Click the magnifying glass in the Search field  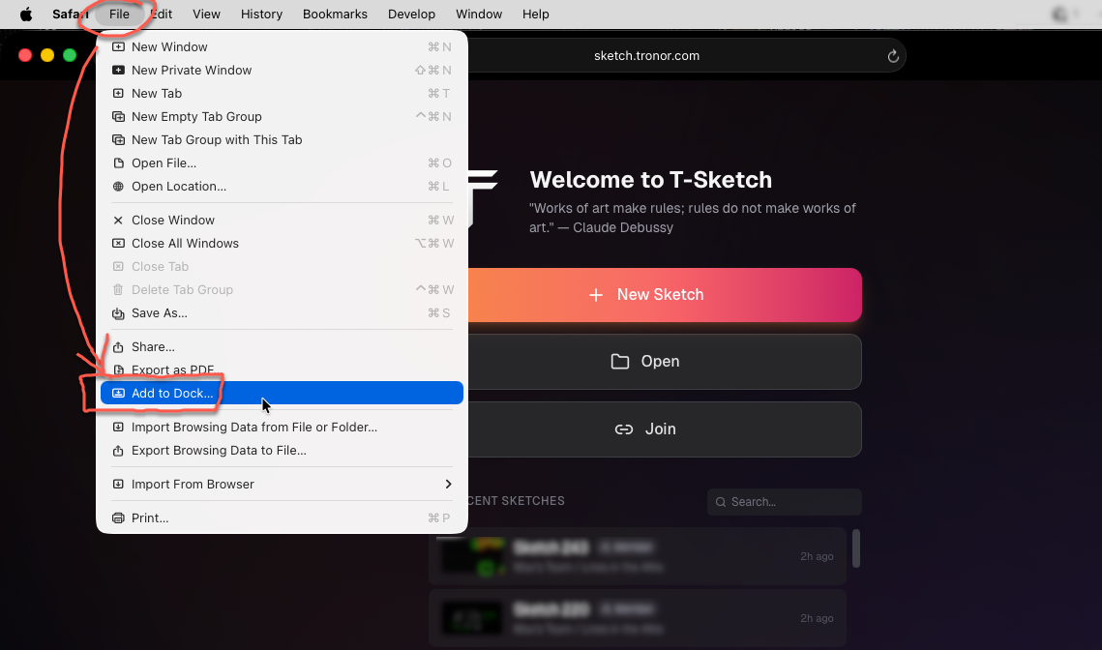[x=721, y=502]
